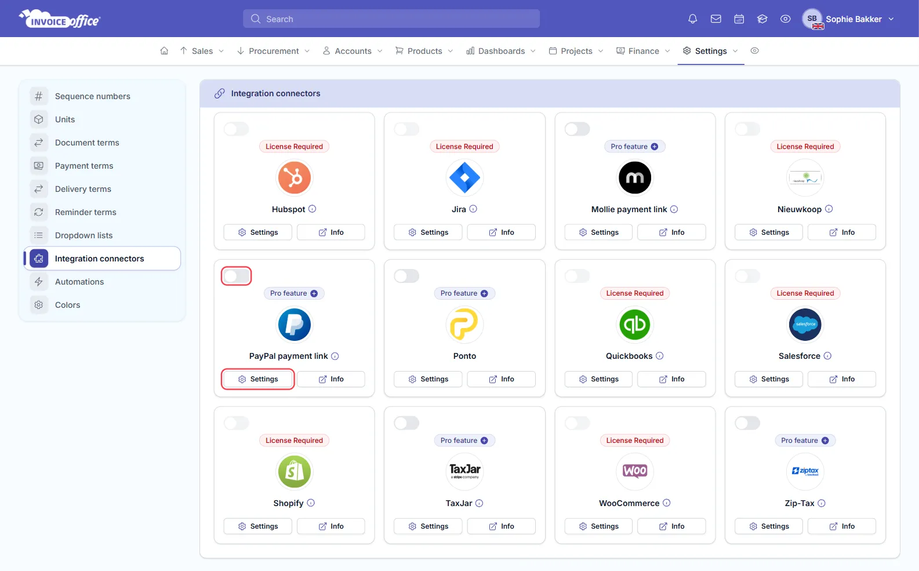Screen dimensions: 919x571
Task: Click the Quickbooks logo icon
Action: click(635, 325)
